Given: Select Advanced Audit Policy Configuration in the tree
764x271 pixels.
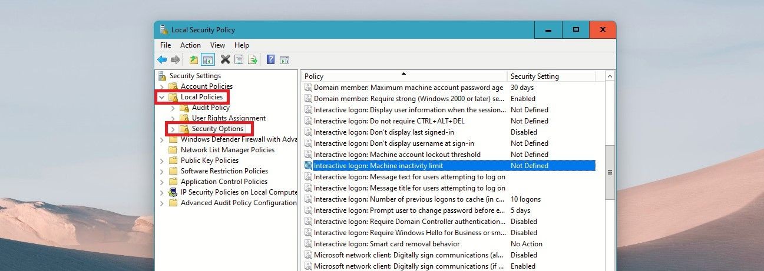Looking at the screenshot, I should click(x=239, y=203).
